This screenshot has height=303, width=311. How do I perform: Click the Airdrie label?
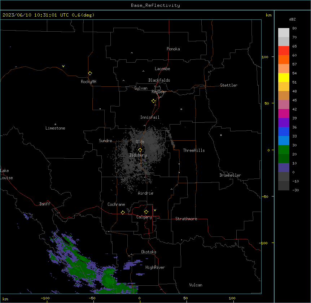pos(146,193)
